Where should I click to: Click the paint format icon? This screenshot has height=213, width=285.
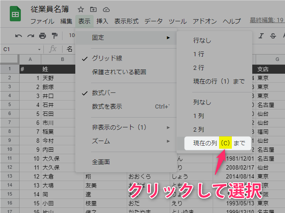point(54,36)
